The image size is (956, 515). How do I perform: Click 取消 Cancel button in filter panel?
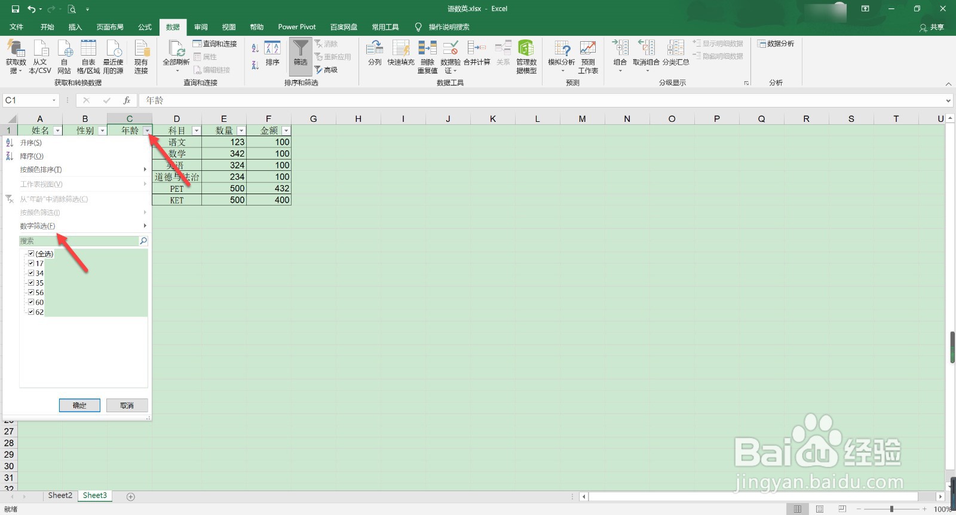pyautogui.click(x=127, y=405)
